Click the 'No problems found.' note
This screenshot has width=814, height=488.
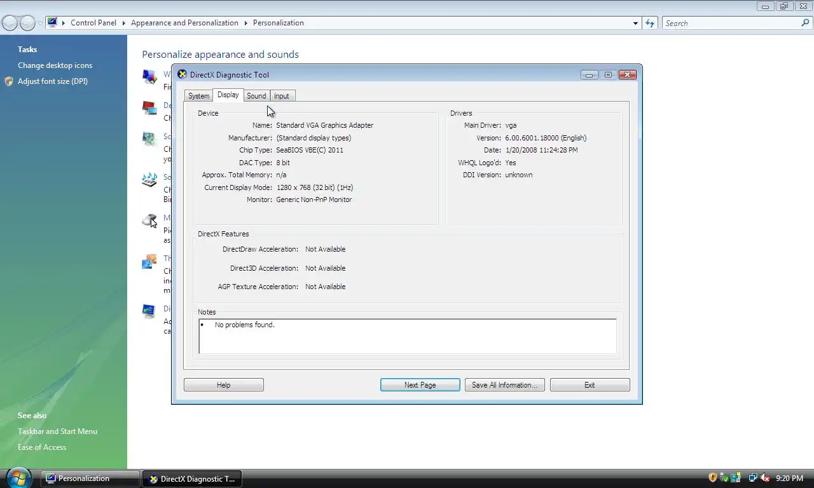coord(245,325)
